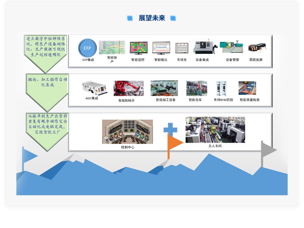304x228 pixels.
Task: Click the 设备集成 label
Action: pos(202,60)
